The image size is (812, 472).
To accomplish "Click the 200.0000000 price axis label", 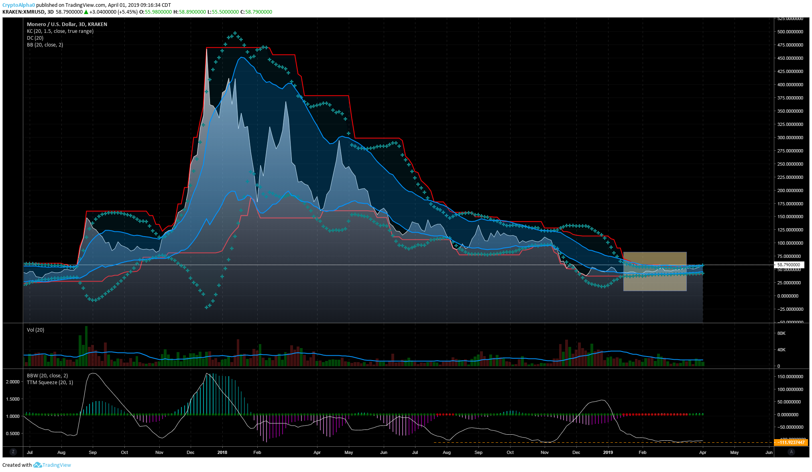I will pos(790,190).
